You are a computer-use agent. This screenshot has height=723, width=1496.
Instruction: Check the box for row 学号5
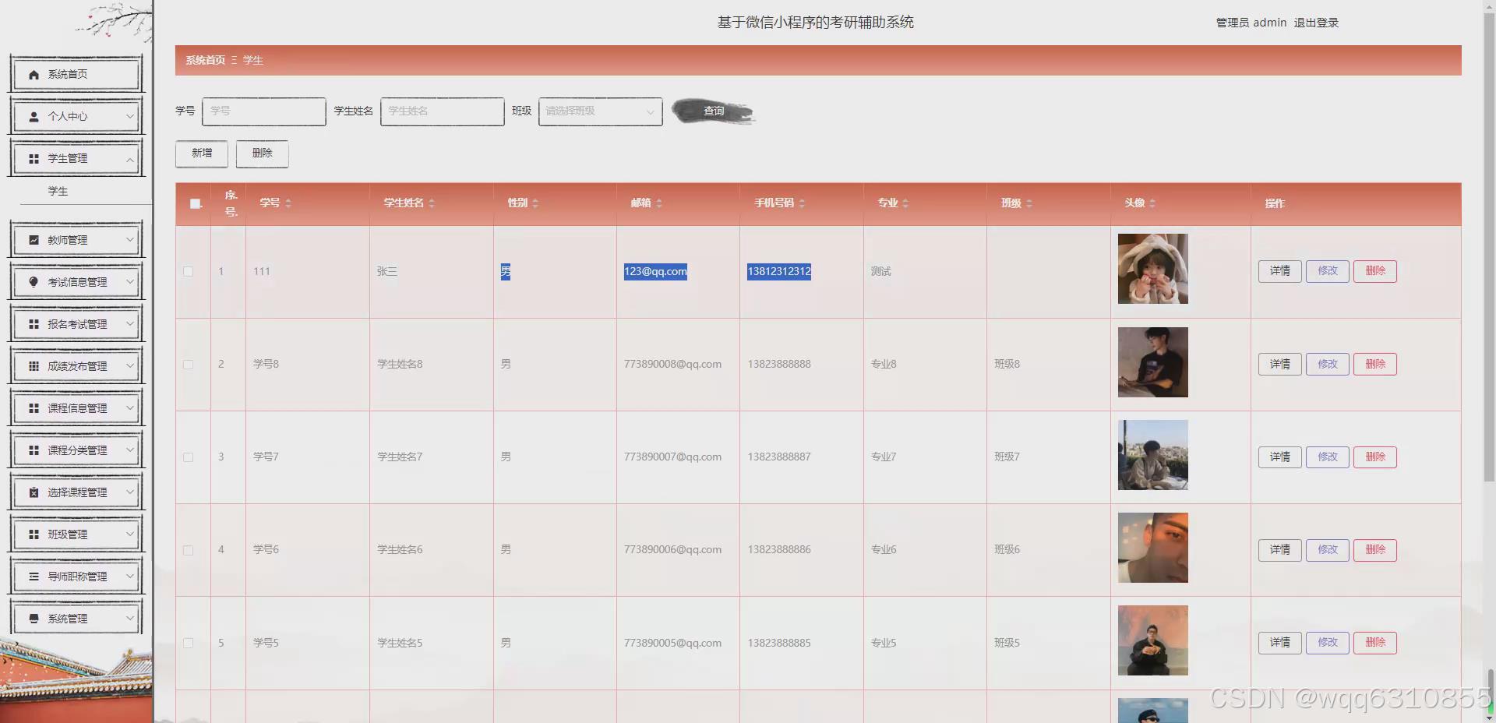coord(188,643)
